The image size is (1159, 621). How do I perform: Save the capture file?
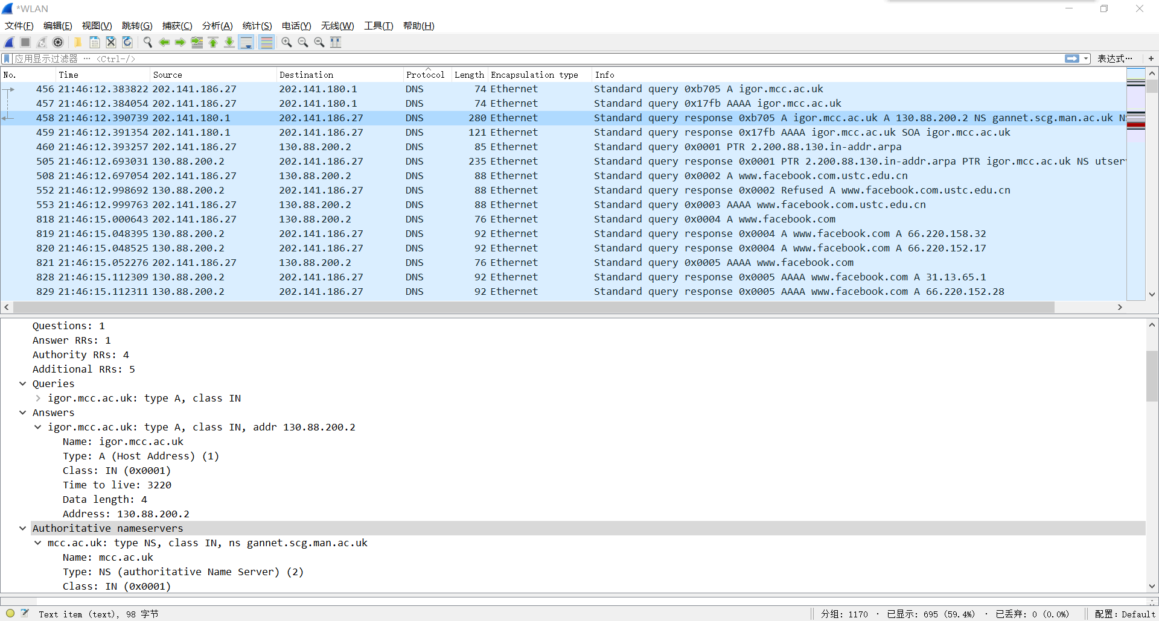[x=95, y=42]
